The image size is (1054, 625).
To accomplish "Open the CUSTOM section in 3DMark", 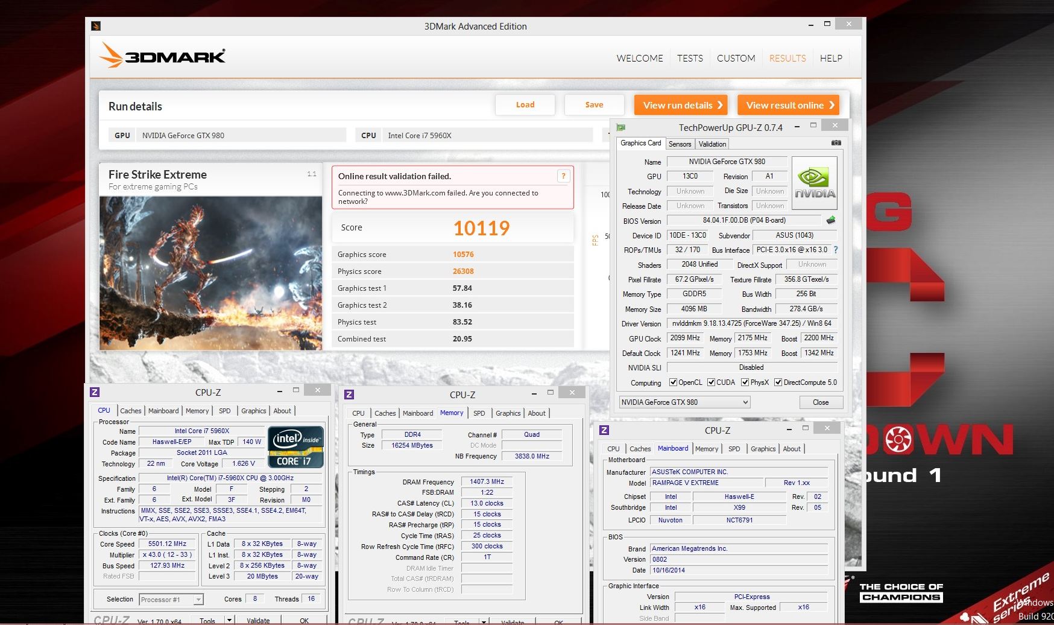I will tap(736, 59).
